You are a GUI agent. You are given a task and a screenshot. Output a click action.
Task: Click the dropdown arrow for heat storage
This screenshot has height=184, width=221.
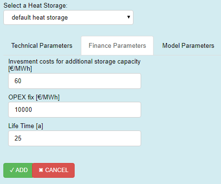pyautogui.click(x=129, y=17)
